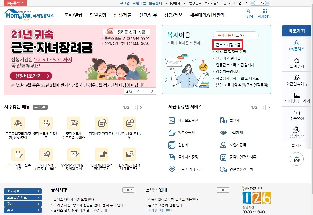Expand the 고시 item
313x215 pixels.
pos(23,204)
